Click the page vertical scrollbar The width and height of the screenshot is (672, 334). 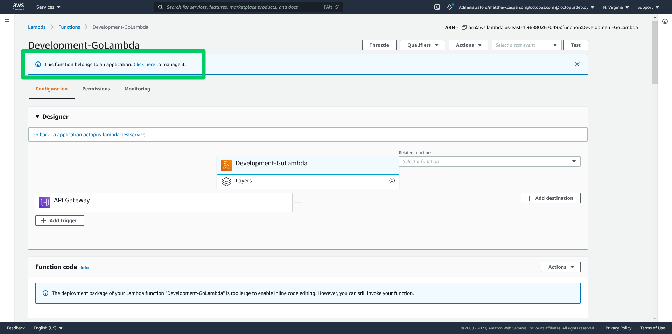tap(655, 52)
